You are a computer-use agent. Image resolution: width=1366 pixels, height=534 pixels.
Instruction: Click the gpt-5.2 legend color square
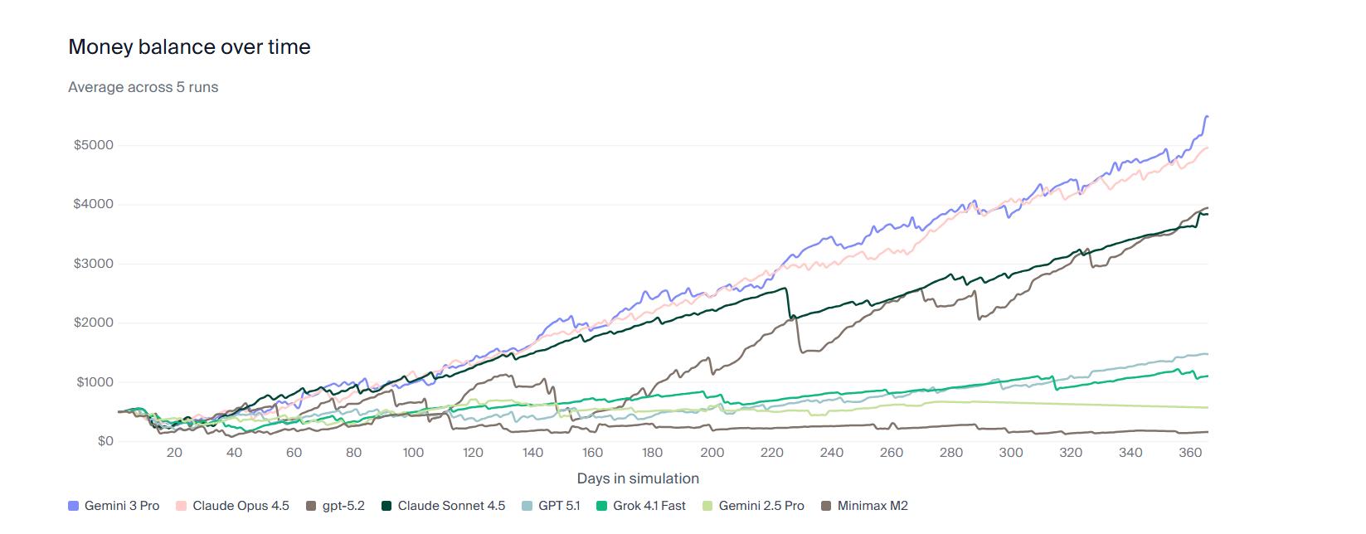pyautogui.click(x=311, y=506)
